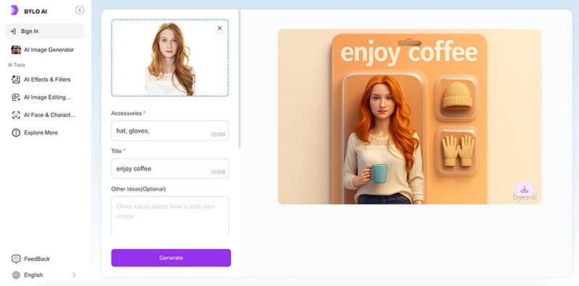Image resolution: width=579 pixels, height=286 pixels.
Task: Click the AI Effects & Filters icon
Action: 16,79
